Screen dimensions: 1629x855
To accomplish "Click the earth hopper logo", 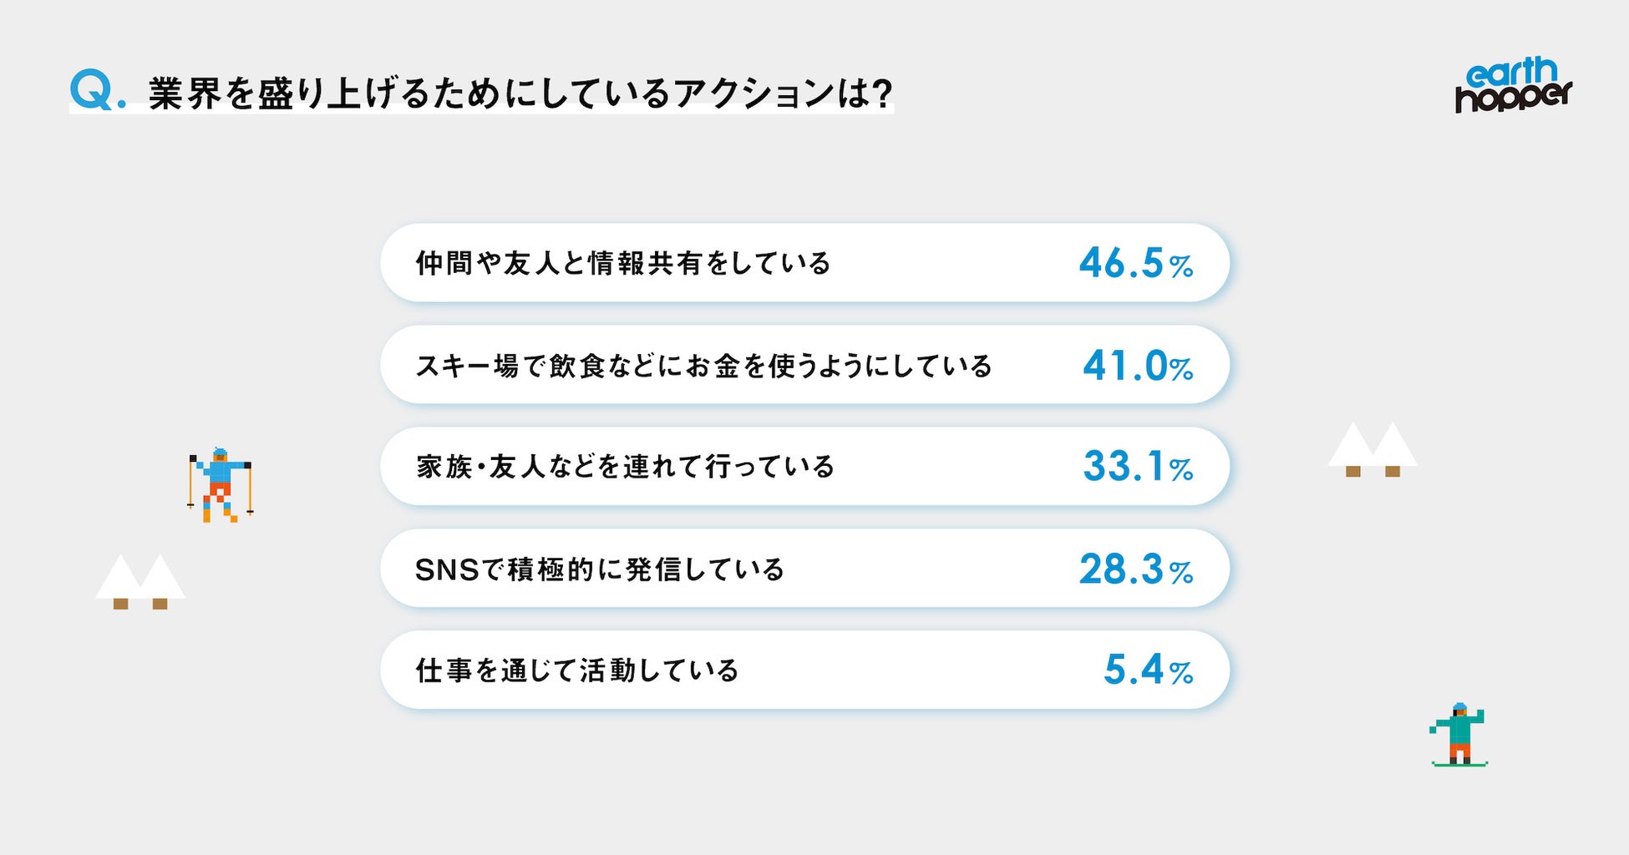I will click(1513, 84).
